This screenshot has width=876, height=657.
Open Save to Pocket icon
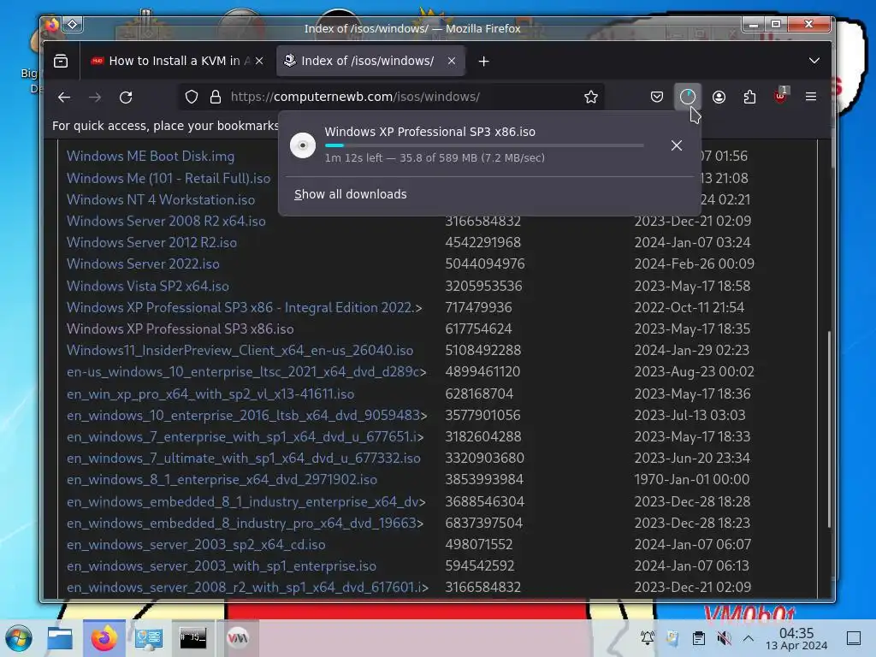pyautogui.click(x=657, y=97)
